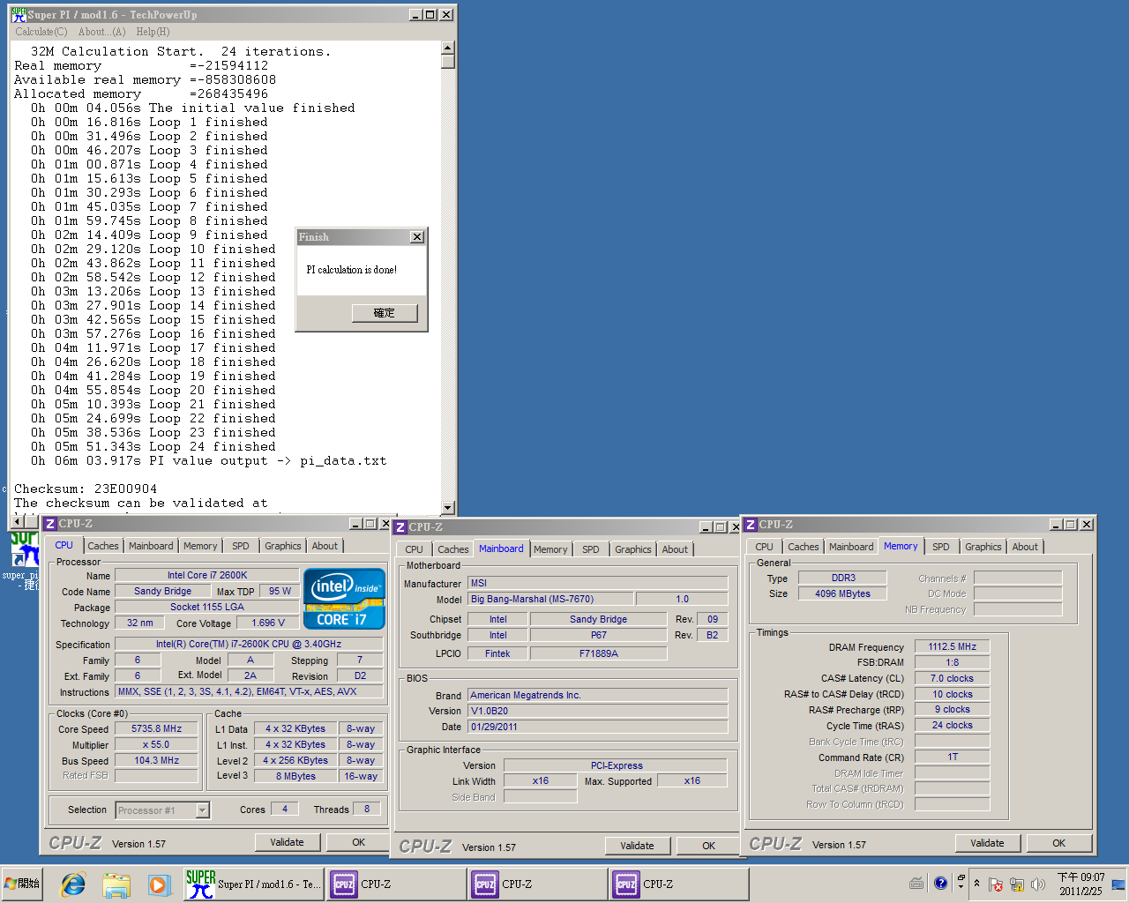Open the Help menu in Super PI
Viewport: 1129px width, 903px height.
(x=153, y=32)
